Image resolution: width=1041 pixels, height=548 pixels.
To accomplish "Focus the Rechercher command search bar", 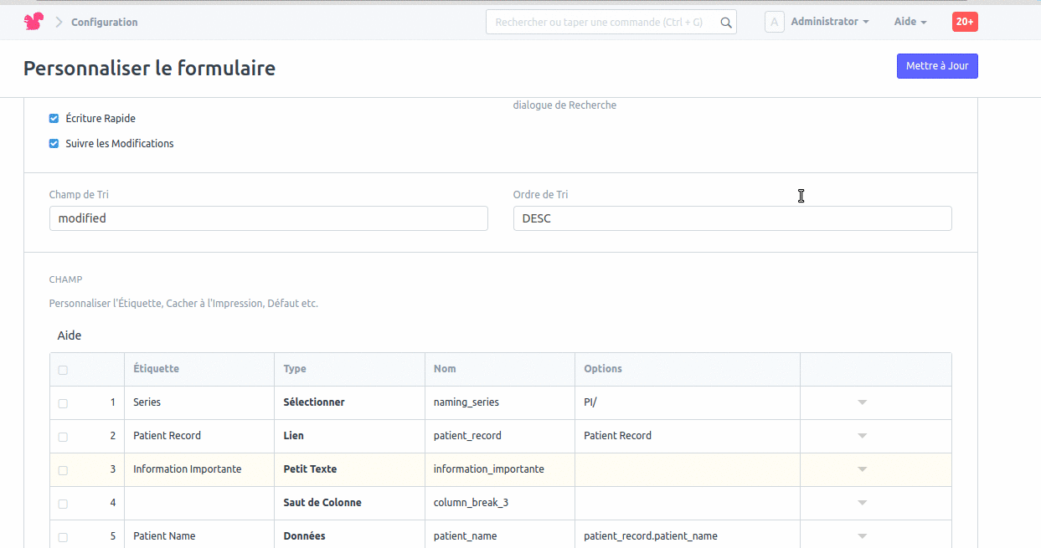I will (x=603, y=23).
